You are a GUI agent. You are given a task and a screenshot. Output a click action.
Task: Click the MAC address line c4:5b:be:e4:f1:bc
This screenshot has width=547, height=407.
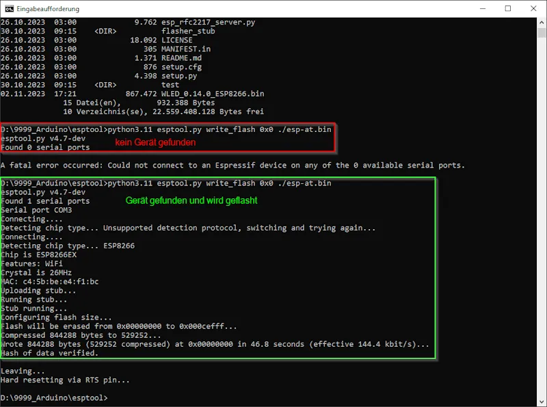click(x=49, y=281)
